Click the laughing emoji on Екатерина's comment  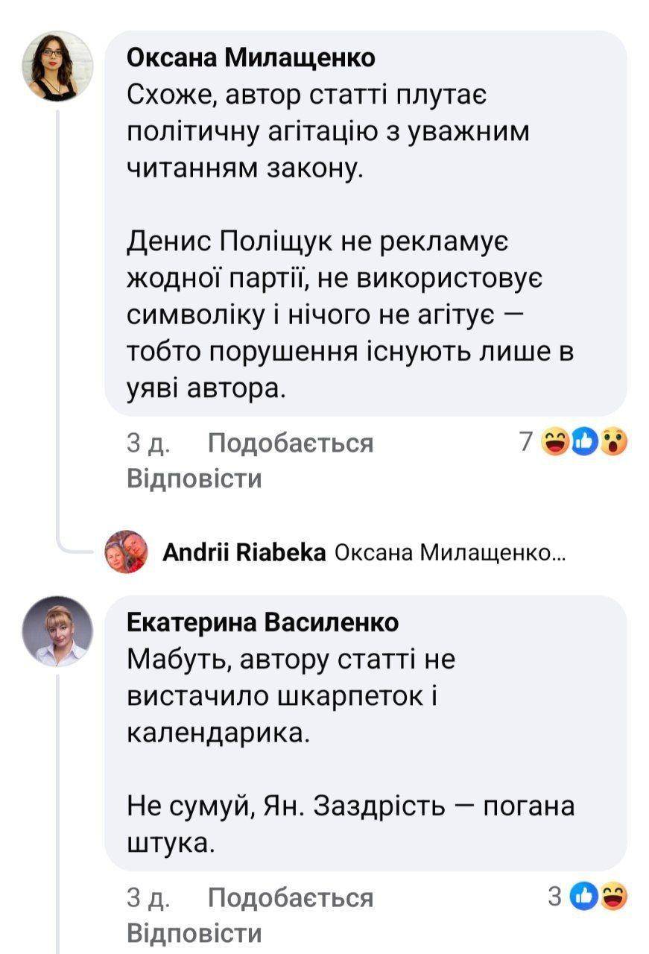[612, 897]
